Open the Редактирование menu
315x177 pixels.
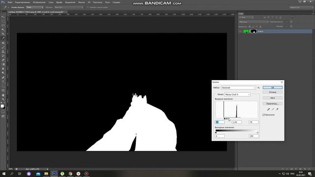[23, 2]
